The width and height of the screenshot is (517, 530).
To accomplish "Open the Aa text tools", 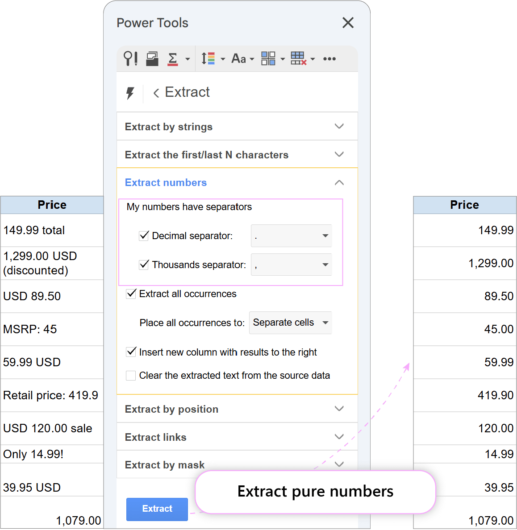I will (x=238, y=58).
